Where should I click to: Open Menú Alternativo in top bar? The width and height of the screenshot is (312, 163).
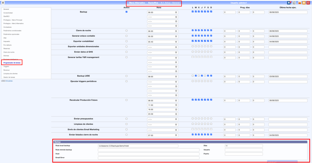click(x=137, y=3)
